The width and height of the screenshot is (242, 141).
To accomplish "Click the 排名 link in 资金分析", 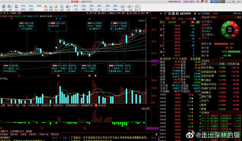I will (239, 17).
